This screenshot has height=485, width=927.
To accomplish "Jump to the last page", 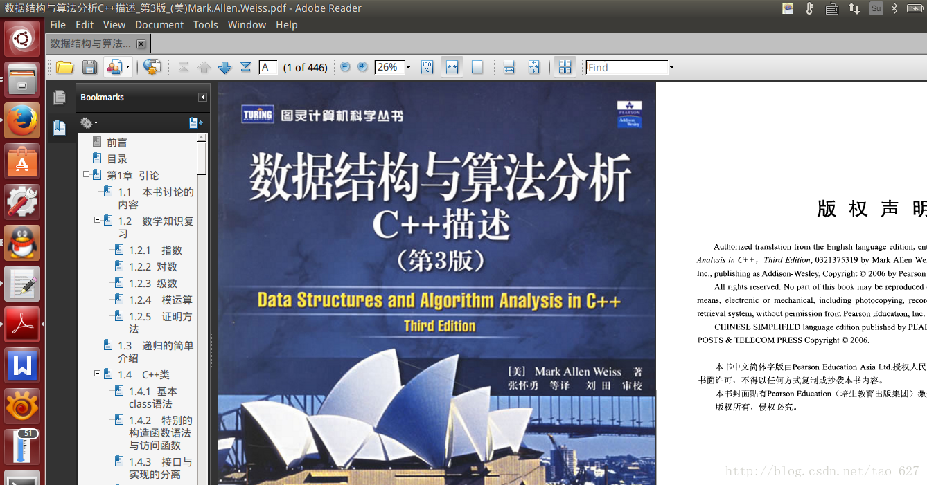I will point(245,67).
